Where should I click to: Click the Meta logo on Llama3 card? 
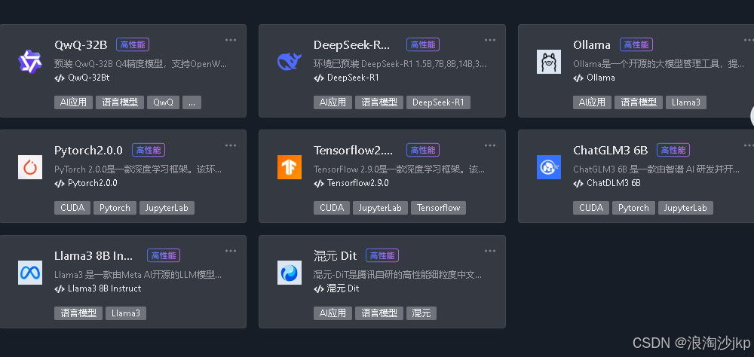30,273
